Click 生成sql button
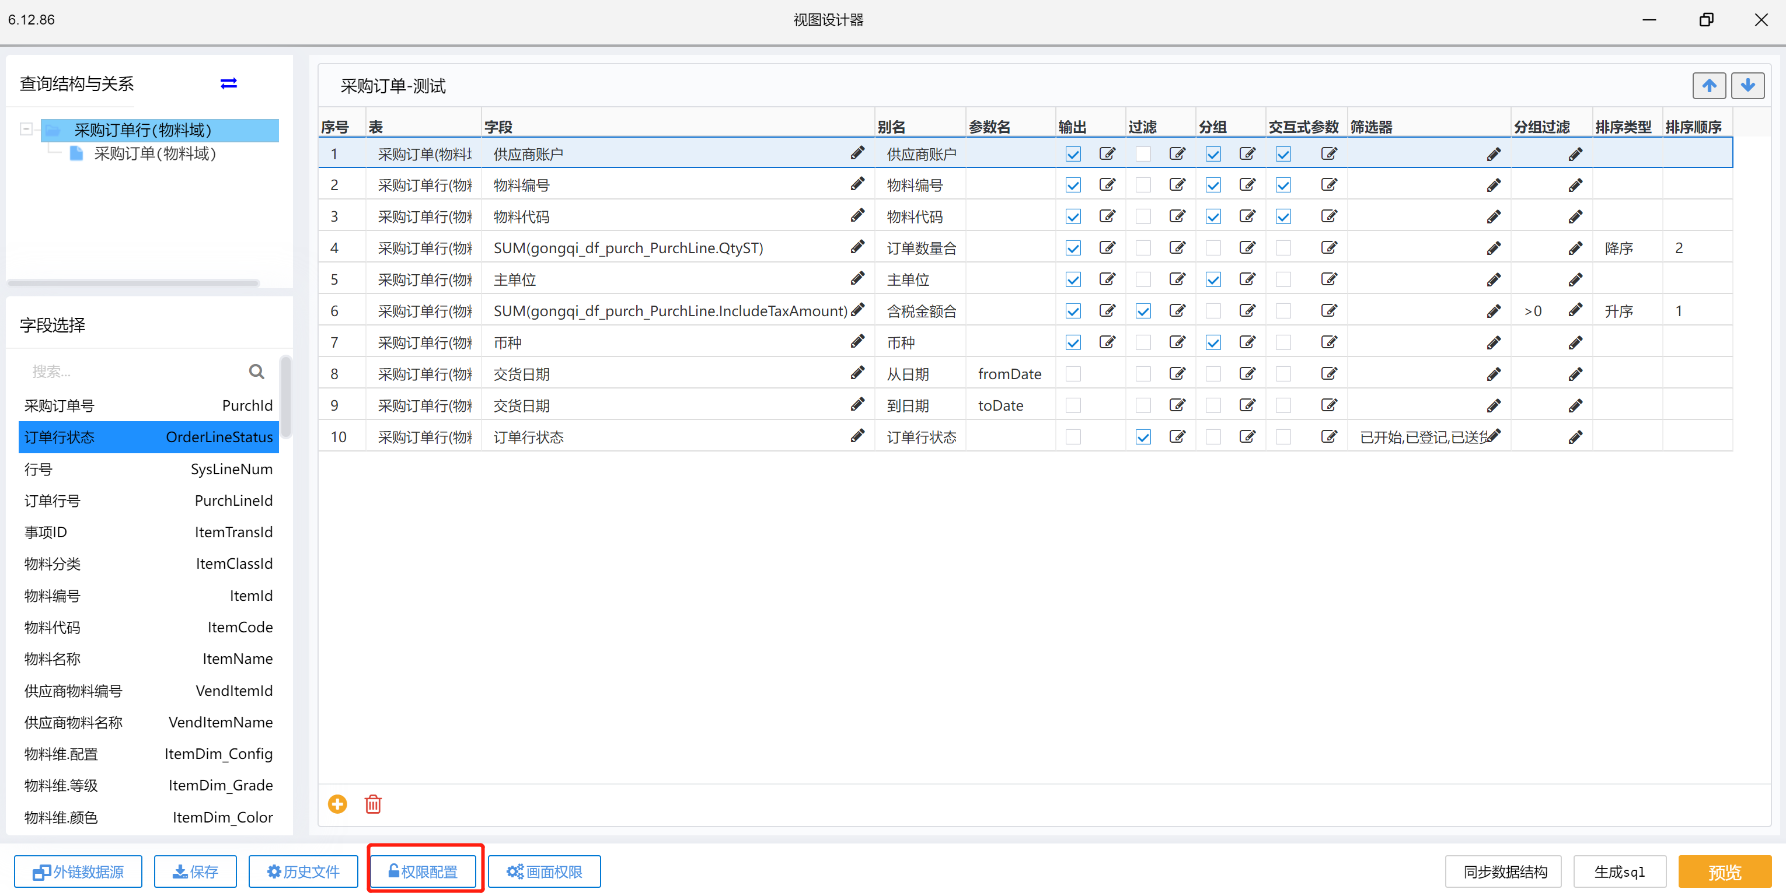The image size is (1786, 896). (1620, 871)
